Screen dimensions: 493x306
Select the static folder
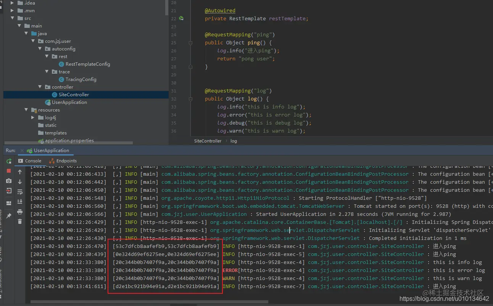[x=50, y=125]
